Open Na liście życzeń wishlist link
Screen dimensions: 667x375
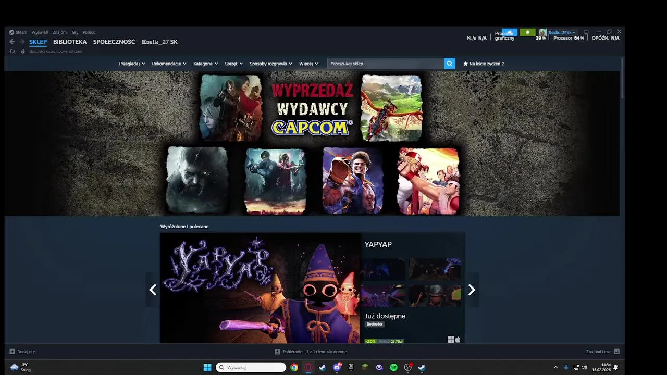pos(484,64)
